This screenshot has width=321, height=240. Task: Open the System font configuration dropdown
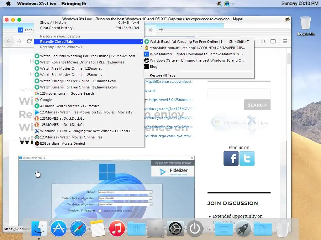click(x=125, y=198)
